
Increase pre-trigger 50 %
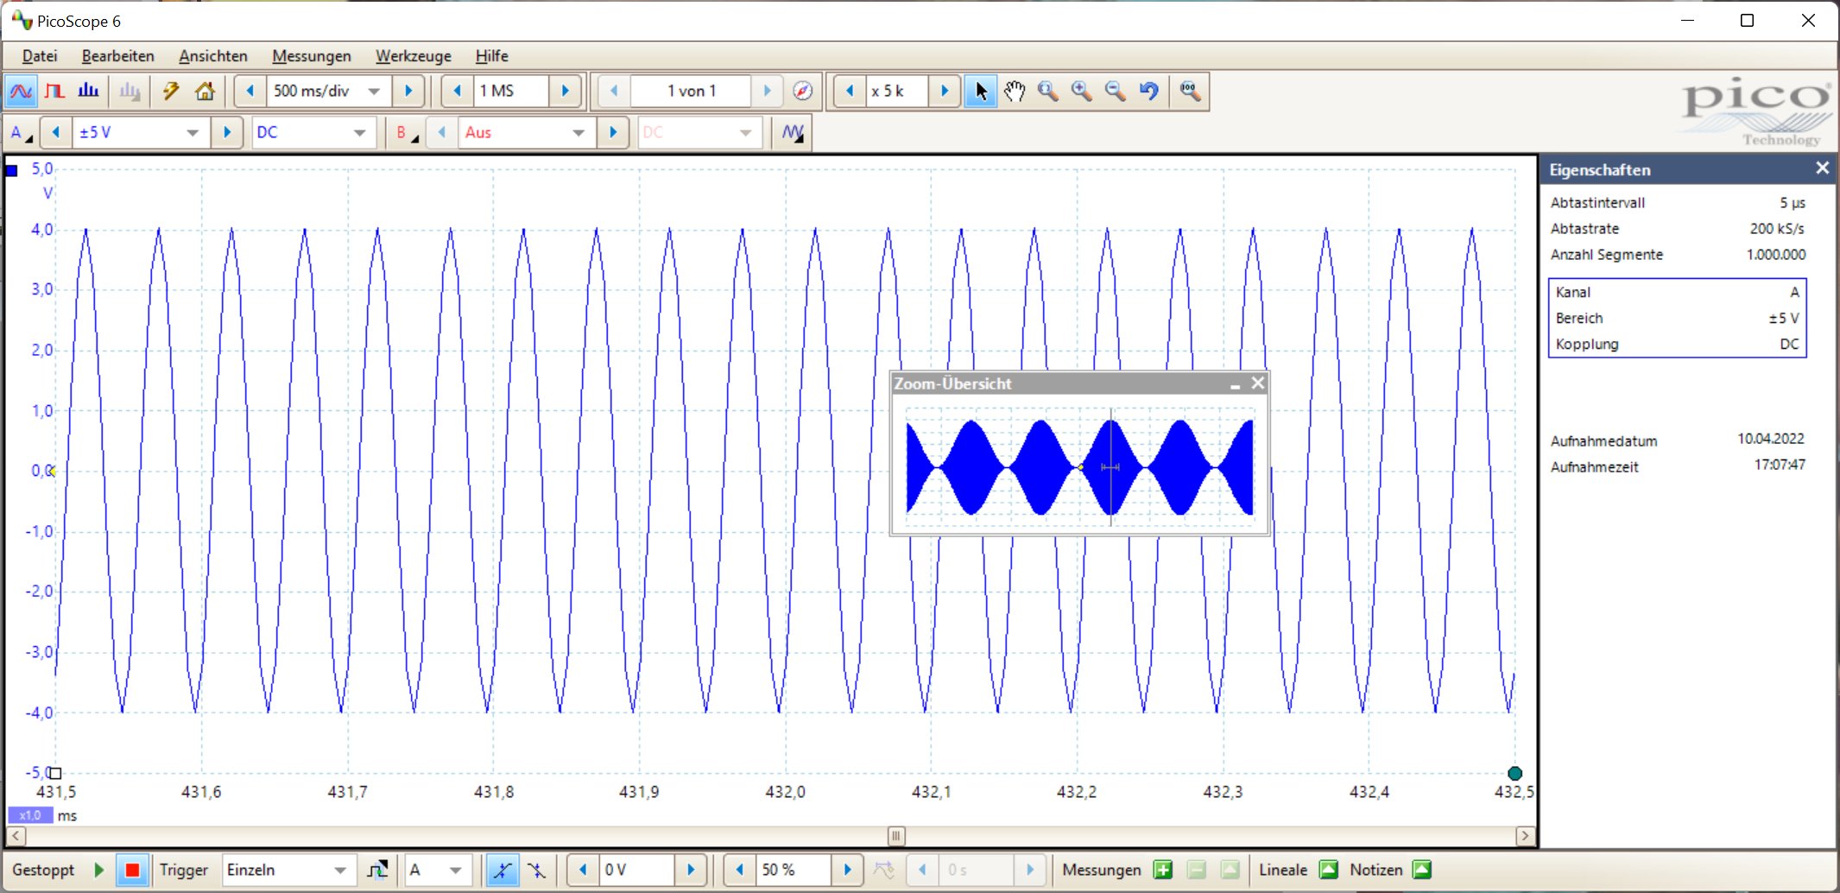[848, 870]
